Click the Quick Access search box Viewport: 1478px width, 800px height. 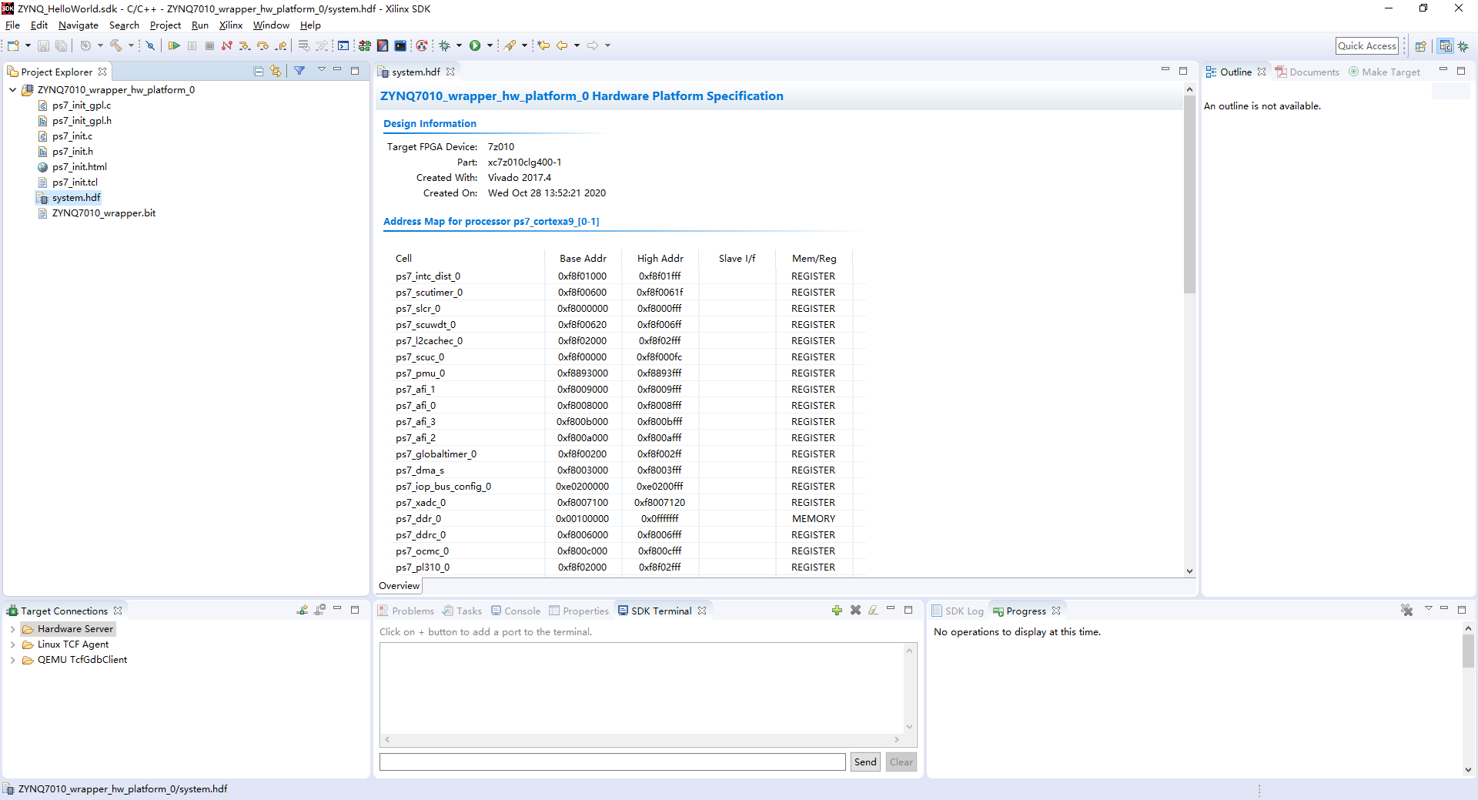click(1367, 46)
